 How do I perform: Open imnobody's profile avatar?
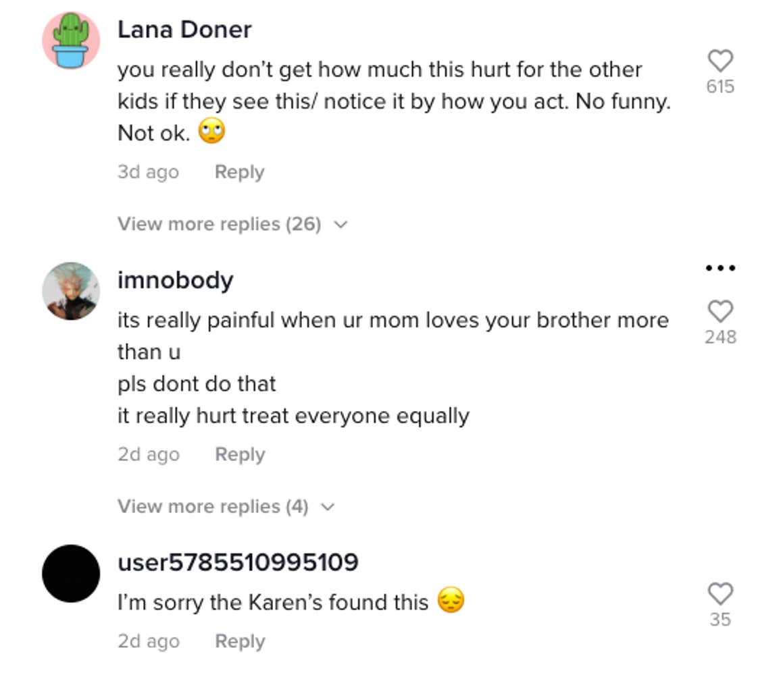coord(71,291)
